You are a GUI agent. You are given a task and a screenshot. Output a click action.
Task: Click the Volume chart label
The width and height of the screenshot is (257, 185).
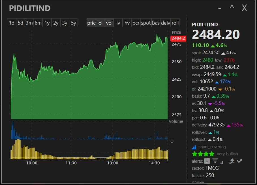point(176,121)
